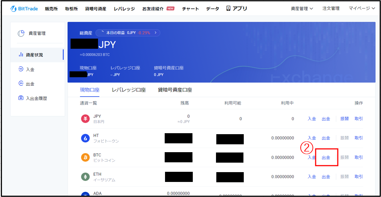This screenshot has height=197, width=381.
Task: Click 入金 link in the JPY row
Action: pyautogui.click(x=312, y=119)
